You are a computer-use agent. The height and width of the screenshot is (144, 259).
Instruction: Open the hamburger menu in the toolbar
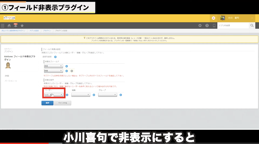[3, 26]
